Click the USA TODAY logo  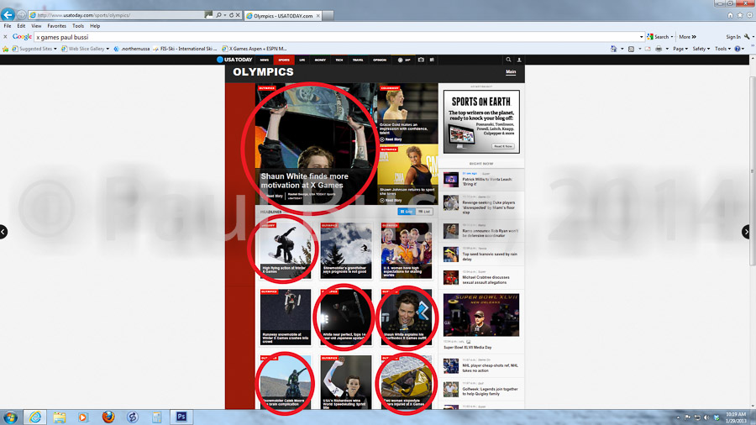click(x=235, y=60)
